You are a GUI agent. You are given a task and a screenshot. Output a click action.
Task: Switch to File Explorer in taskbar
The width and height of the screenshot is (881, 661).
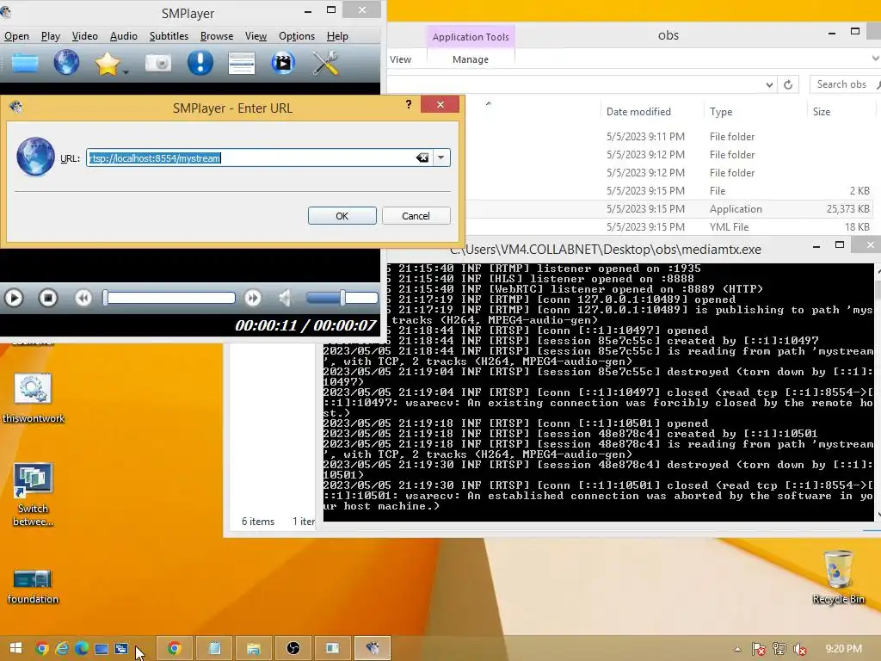point(254,649)
